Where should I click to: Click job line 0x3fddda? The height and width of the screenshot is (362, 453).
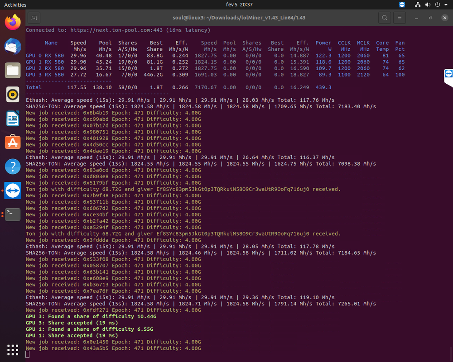(113, 240)
